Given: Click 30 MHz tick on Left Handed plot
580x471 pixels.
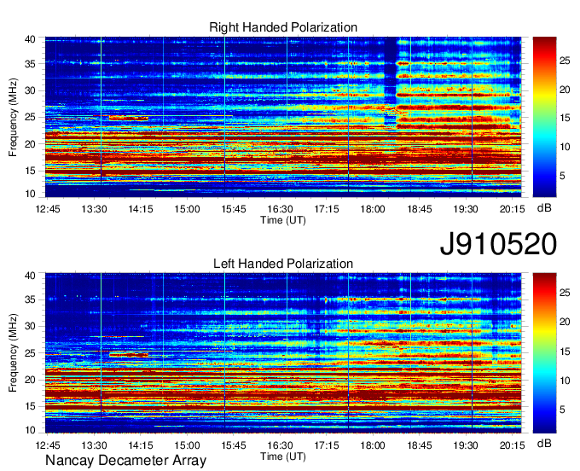Looking at the screenshot, I should tap(30, 326).
